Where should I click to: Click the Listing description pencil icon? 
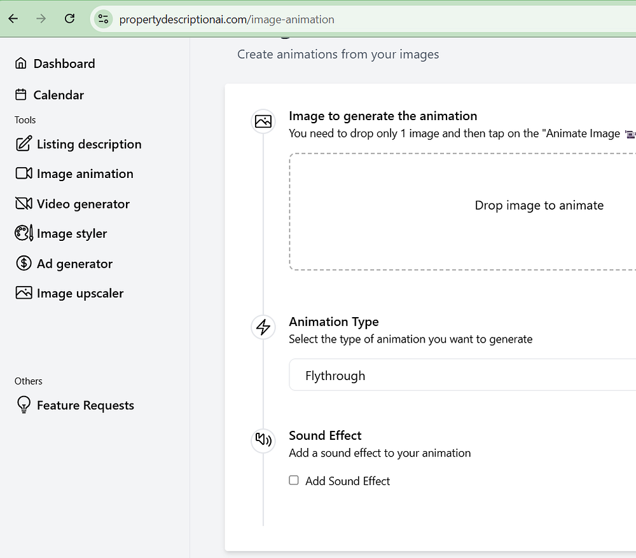click(x=23, y=144)
